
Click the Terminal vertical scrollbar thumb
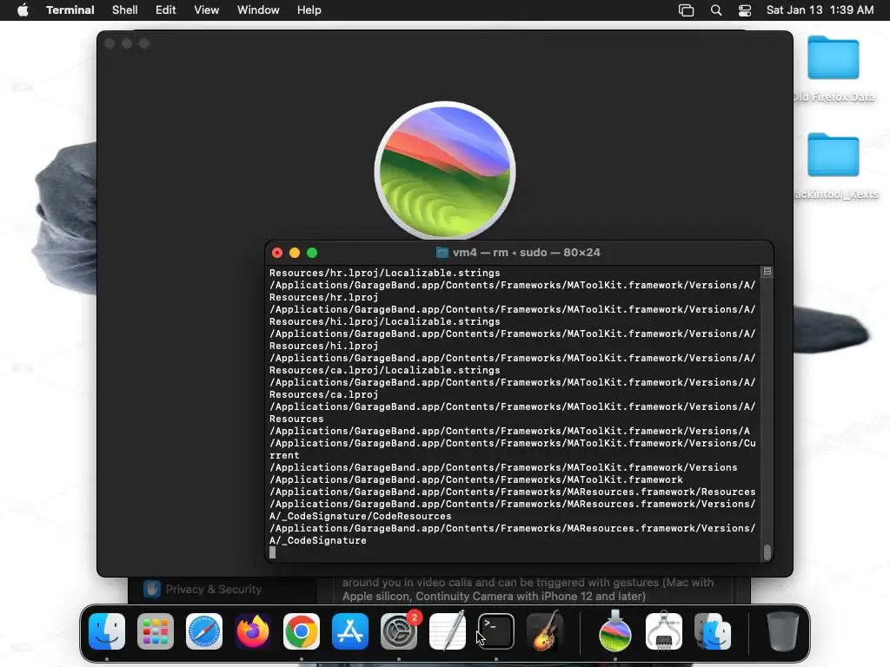(x=767, y=551)
